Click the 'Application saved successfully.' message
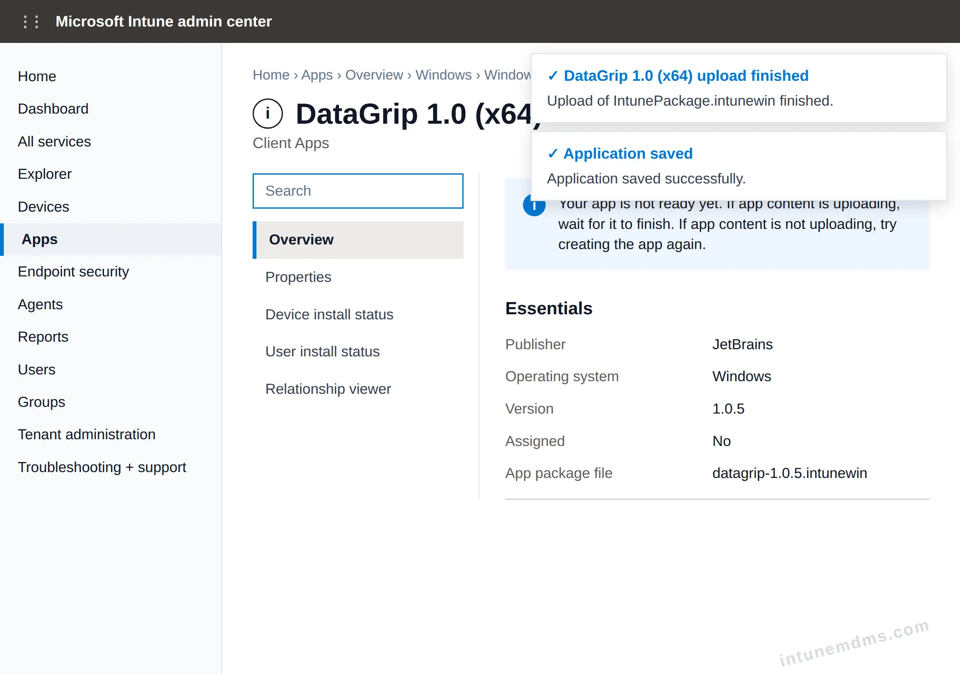This screenshot has width=960, height=674. pyautogui.click(x=646, y=178)
